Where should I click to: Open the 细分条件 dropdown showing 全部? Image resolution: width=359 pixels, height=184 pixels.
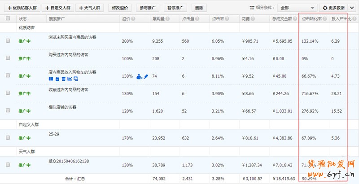(x=297, y=8)
